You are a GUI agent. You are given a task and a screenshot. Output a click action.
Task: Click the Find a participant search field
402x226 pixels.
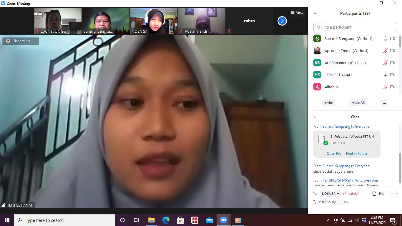[x=355, y=27]
